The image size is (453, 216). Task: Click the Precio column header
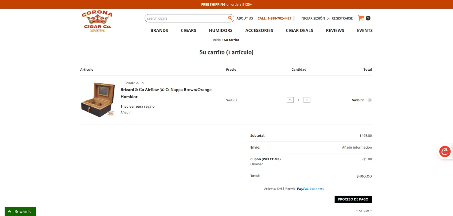pos(231,69)
